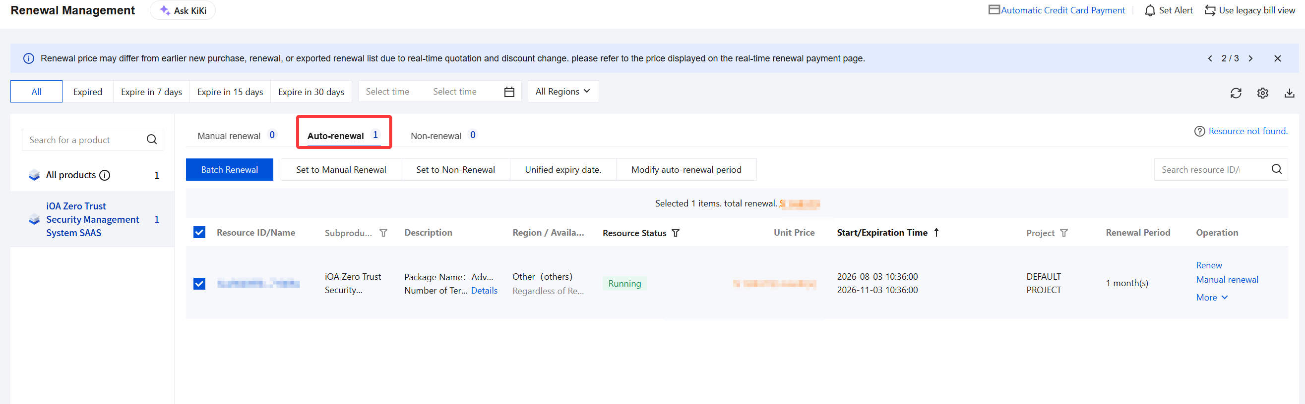This screenshot has width=1305, height=404.
Task: Open the table settings gear icon
Action: (1262, 93)
